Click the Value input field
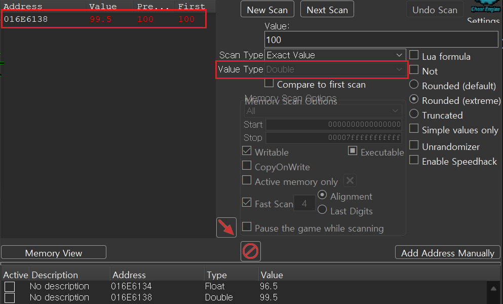This screenshot has height=304, width=503. 381,40
